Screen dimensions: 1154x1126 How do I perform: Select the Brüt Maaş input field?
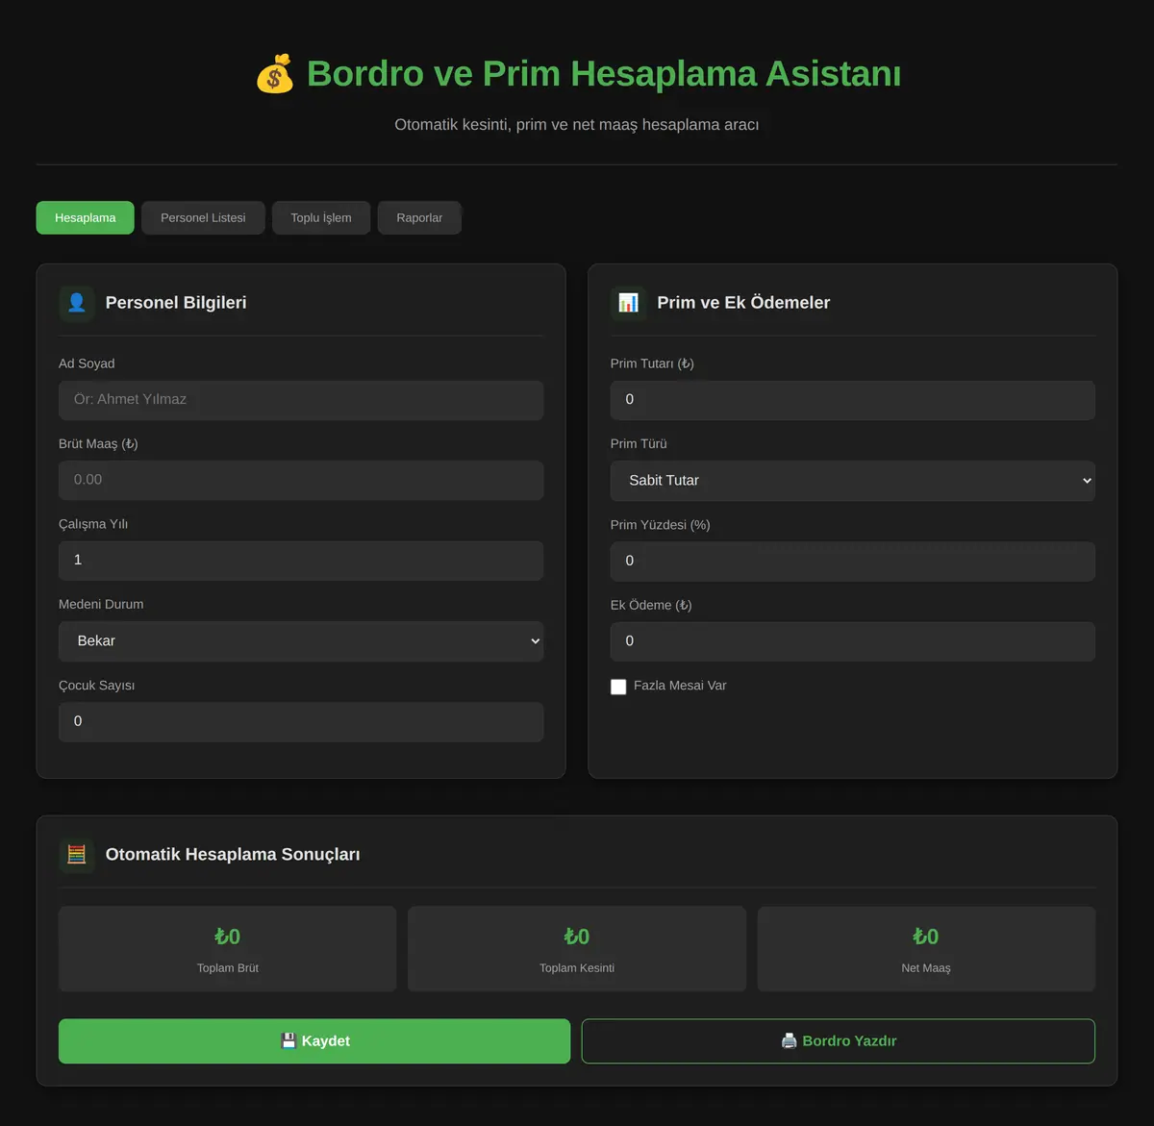tap(301, 480)
